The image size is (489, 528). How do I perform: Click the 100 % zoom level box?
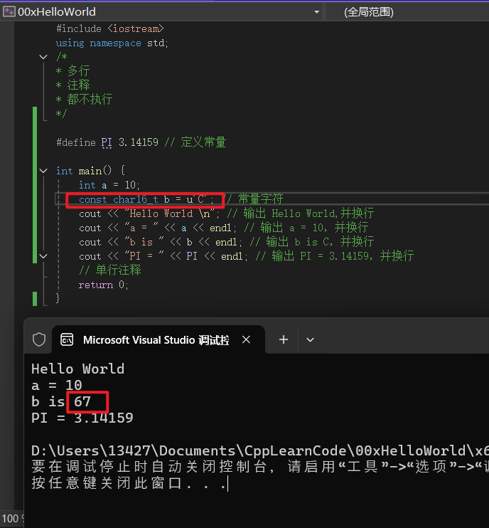13,519
